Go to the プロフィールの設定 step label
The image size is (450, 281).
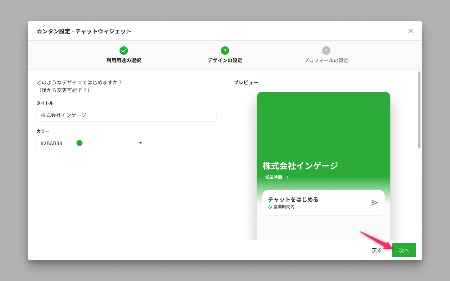[x=326, y=60]
